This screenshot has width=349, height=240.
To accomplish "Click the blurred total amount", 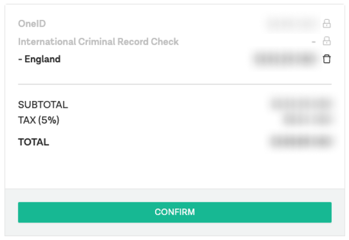I will [301, 142].
